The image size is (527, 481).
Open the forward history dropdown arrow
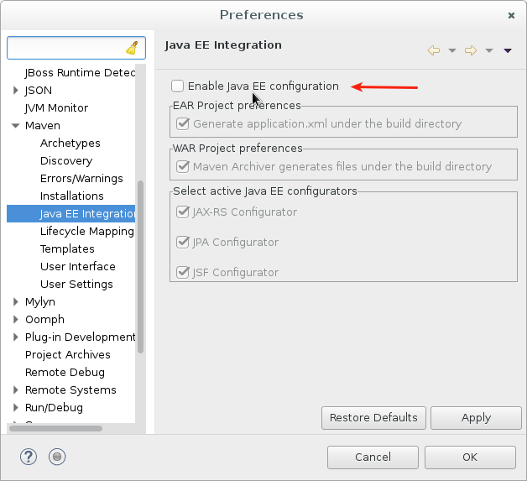tap(489, 50)
